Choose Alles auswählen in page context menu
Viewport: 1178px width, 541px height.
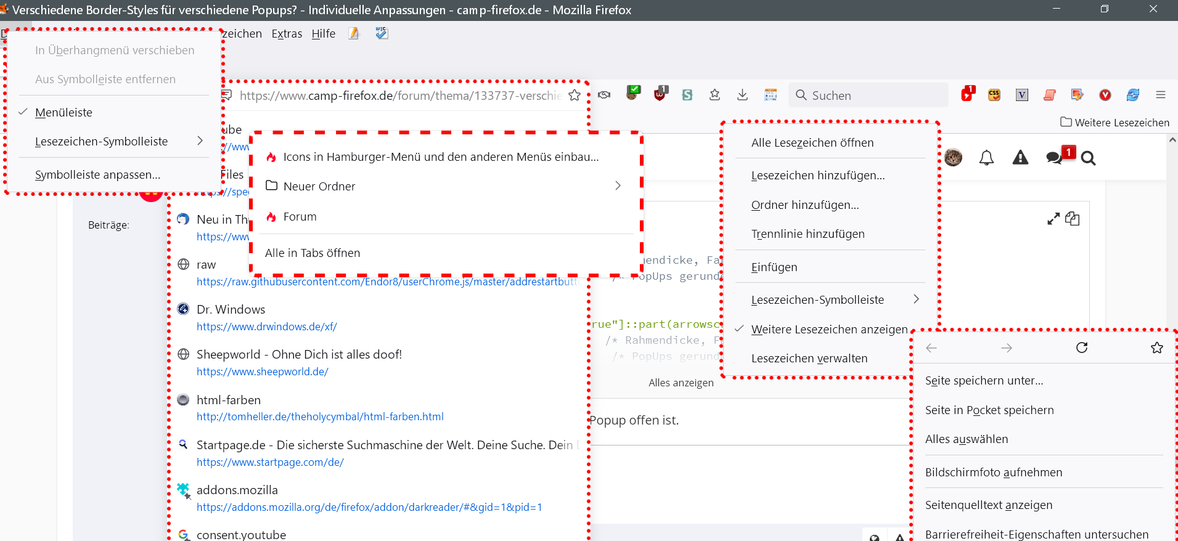pos(1044,439)
